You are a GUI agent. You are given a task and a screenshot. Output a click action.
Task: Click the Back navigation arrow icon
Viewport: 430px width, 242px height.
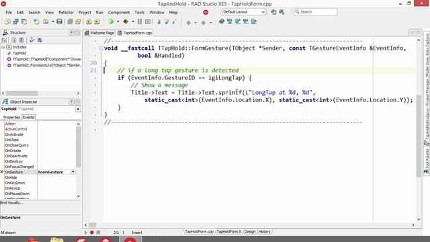tap(188, 22)
